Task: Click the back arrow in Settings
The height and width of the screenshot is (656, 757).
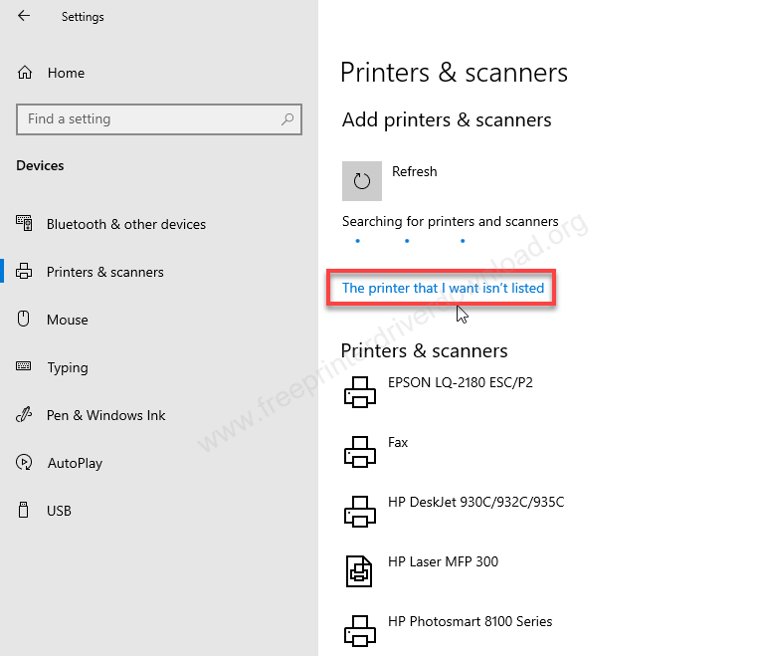Action: [x=24, y=16]
